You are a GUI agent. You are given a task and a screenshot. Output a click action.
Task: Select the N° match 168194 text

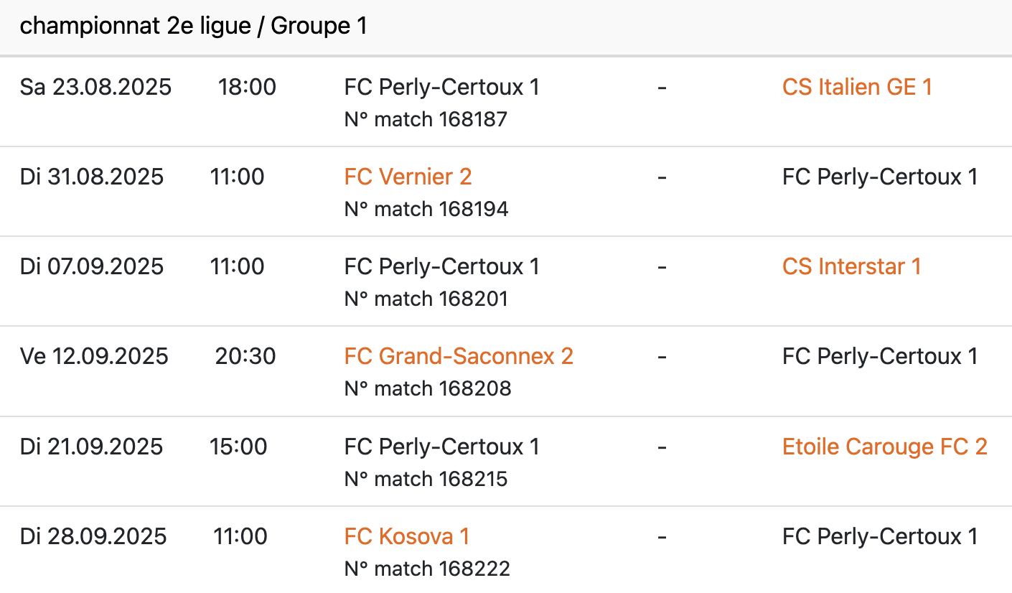coord(426,209)
